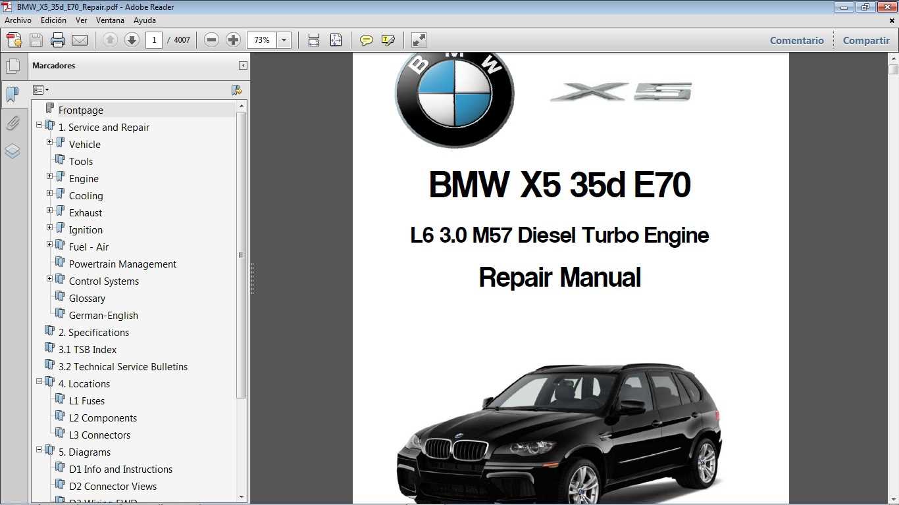Expand the Vehicle bookmark
Viewport: 899px width, 505px height.
pyautogui.click(x=50, y=141)
